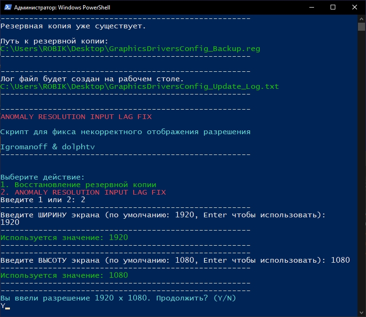Click the 'Введите ВЫСОТУ экрана' prompt line
The width and height of the screenshot is (366, 317).
click(163, 260)
